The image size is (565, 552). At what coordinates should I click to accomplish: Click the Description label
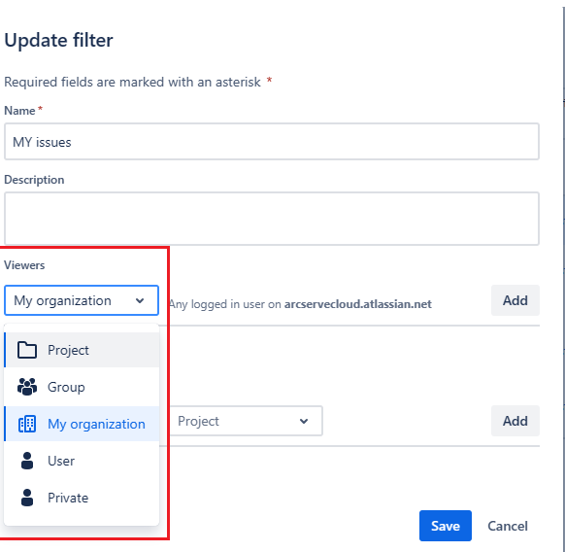coord(34,180)
